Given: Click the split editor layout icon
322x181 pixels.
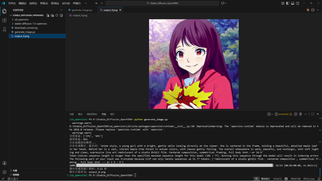Looking at the screenshot, I should tap(313, 10).
